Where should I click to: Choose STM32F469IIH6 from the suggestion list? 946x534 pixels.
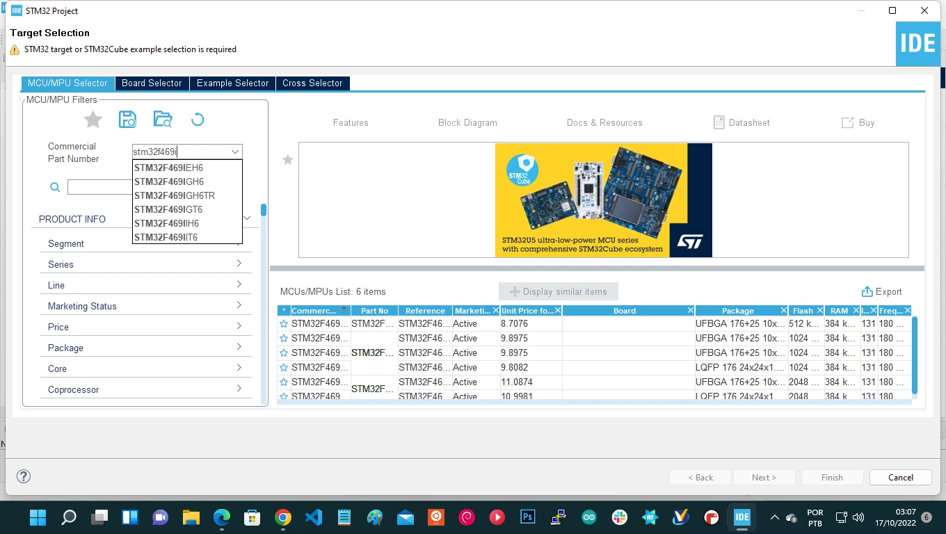click(x=187, y=223)
